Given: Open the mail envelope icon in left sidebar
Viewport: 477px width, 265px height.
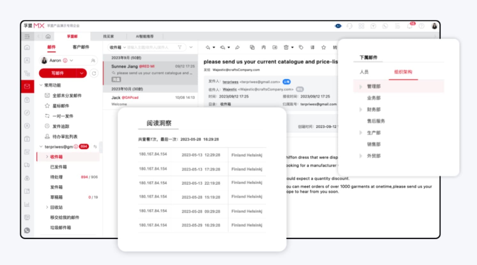Looking at the screenshot, I should pyautogui.click(x=27, y=86).
